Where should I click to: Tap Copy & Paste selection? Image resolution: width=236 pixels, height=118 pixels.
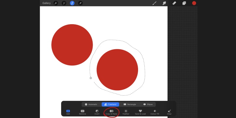tap(112, 112)
